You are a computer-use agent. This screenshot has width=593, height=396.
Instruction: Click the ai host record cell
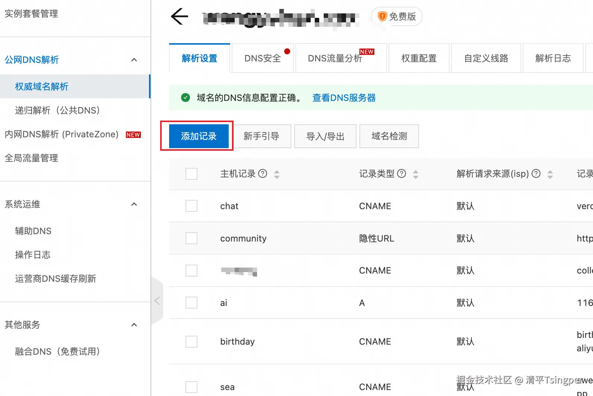click(223, 303)
